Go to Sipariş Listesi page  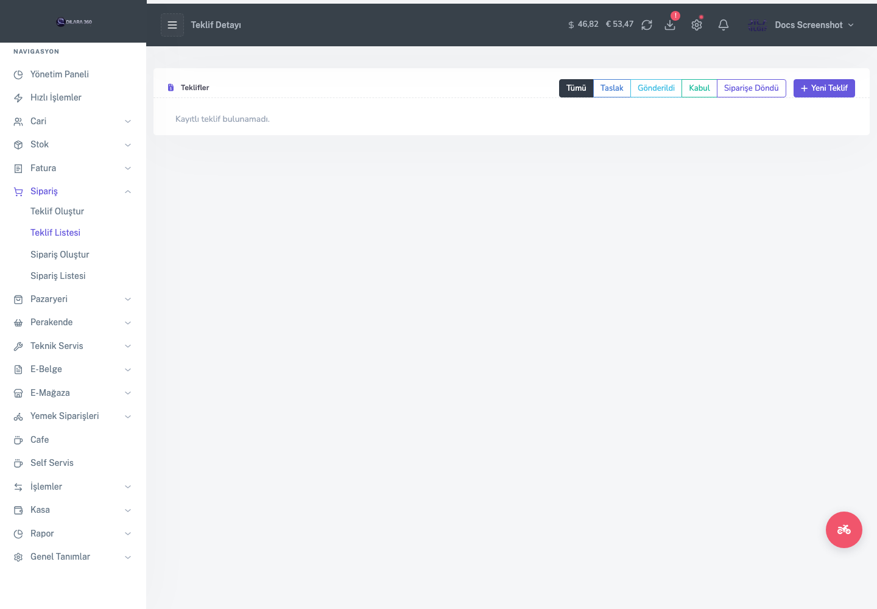pos(58,276)
